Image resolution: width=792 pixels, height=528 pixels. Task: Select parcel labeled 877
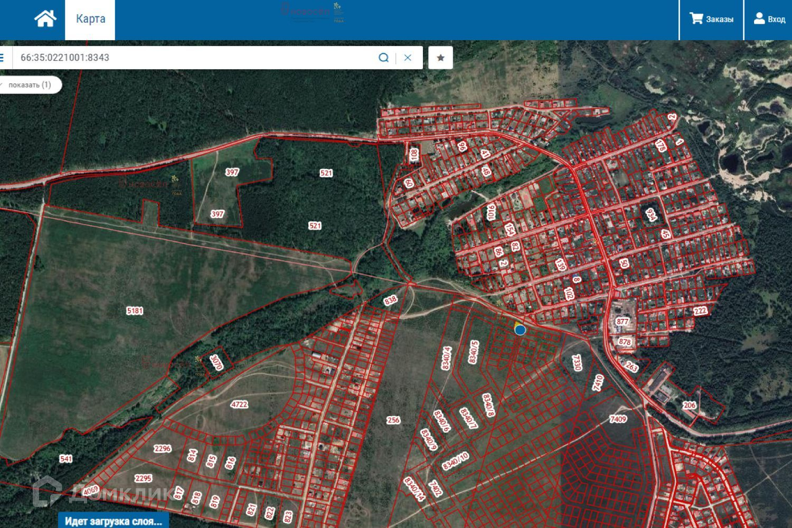point(623,322)
